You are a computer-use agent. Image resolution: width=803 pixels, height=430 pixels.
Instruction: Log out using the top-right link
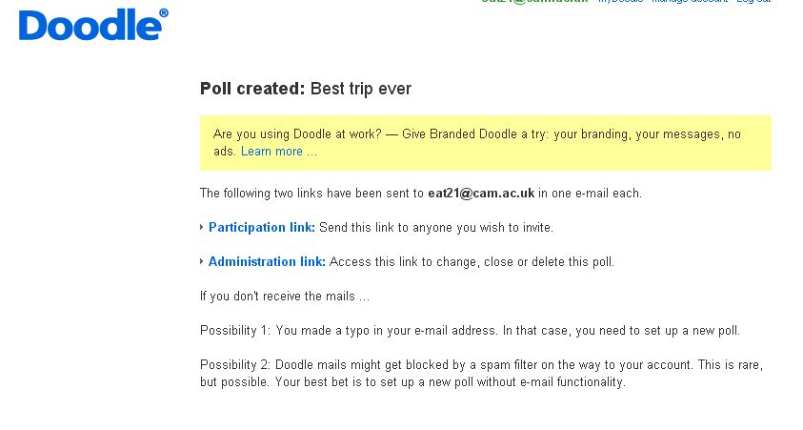(753, 2)
